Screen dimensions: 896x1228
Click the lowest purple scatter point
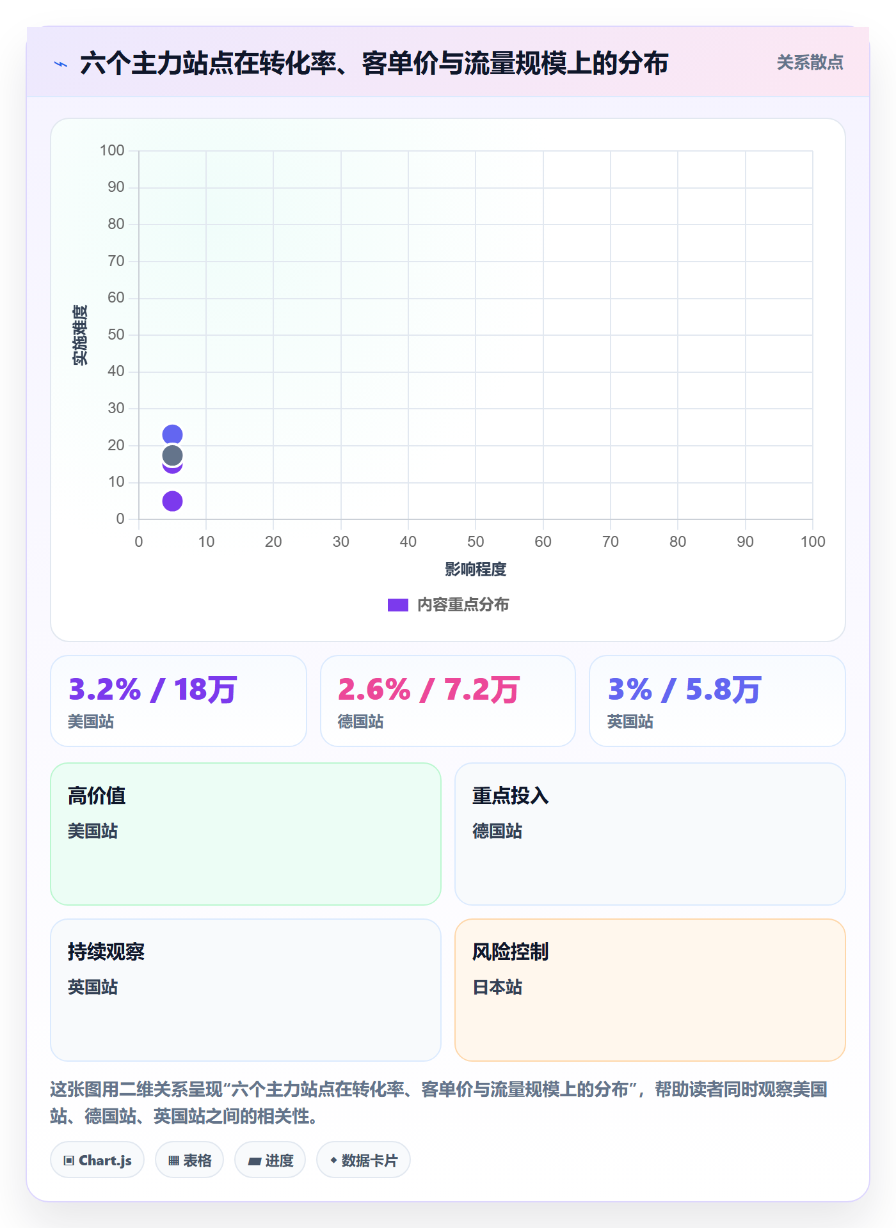click(x=172, y=501)
